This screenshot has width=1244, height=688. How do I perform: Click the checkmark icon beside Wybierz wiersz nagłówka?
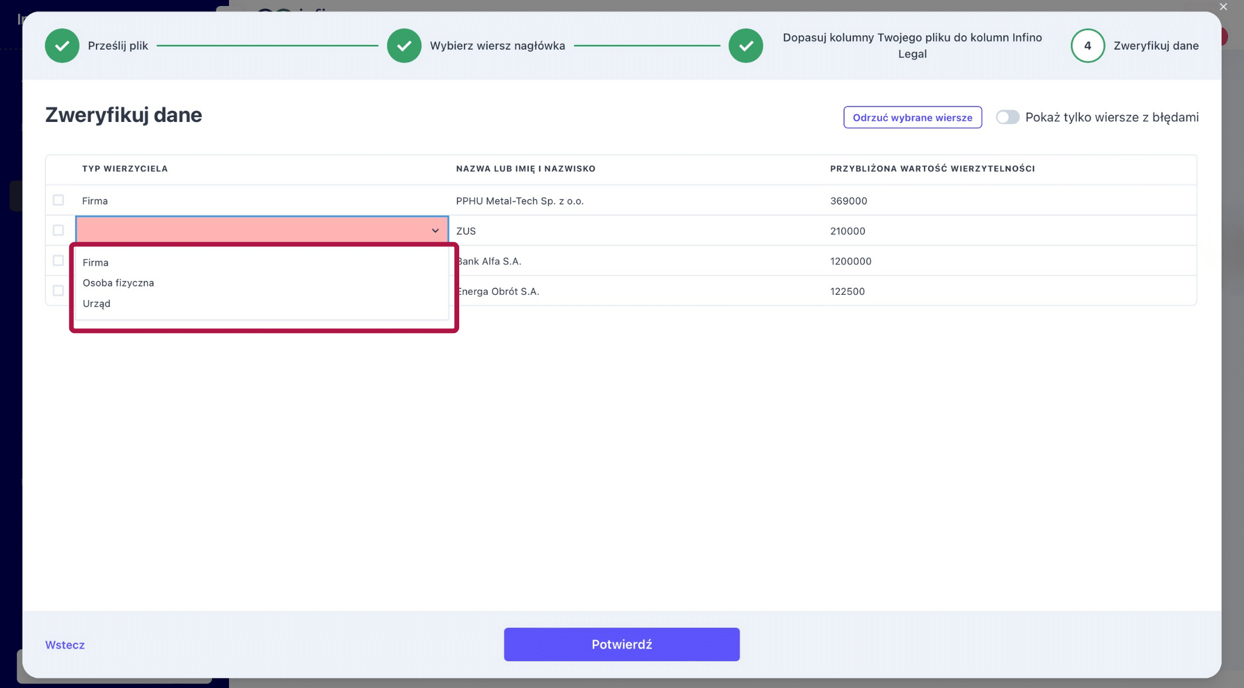(x=404, y=46)
